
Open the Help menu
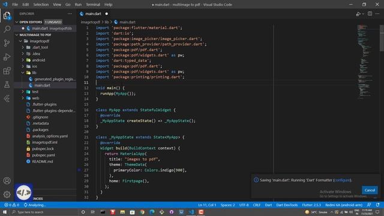[x=108, y=4]
